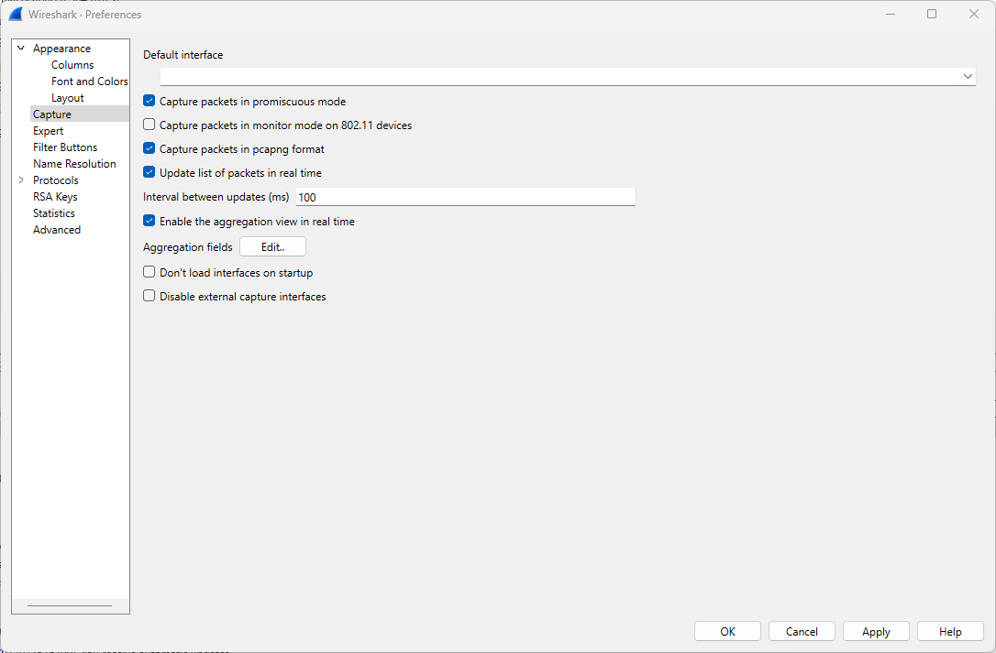Check Disable external capture interfaces
This screenshot has width=996, height=653.
149,296
